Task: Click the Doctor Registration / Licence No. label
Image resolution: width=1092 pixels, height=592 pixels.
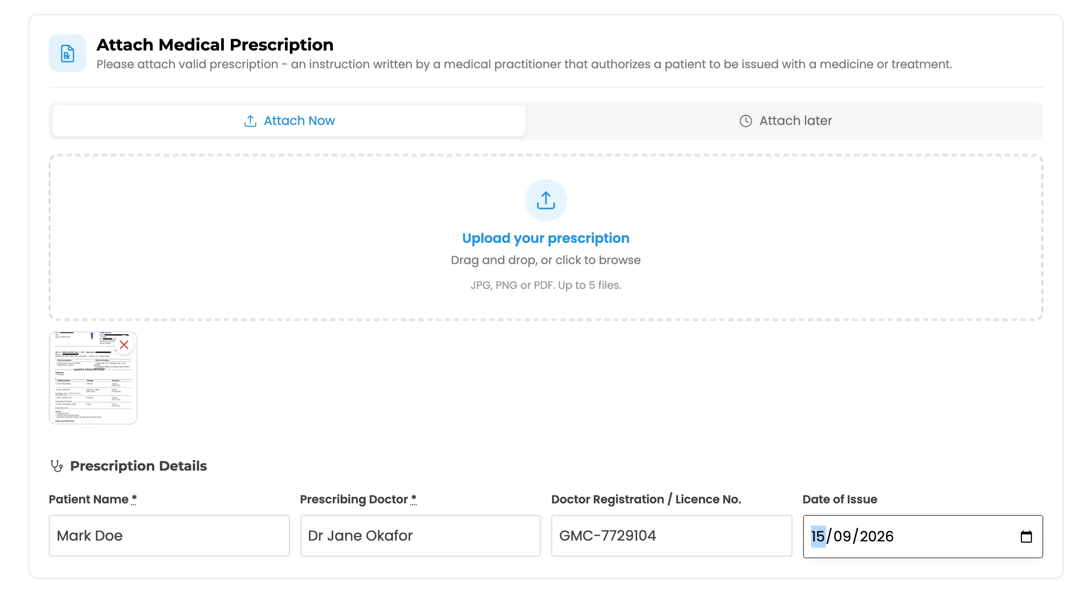Action: coord(646,499)
